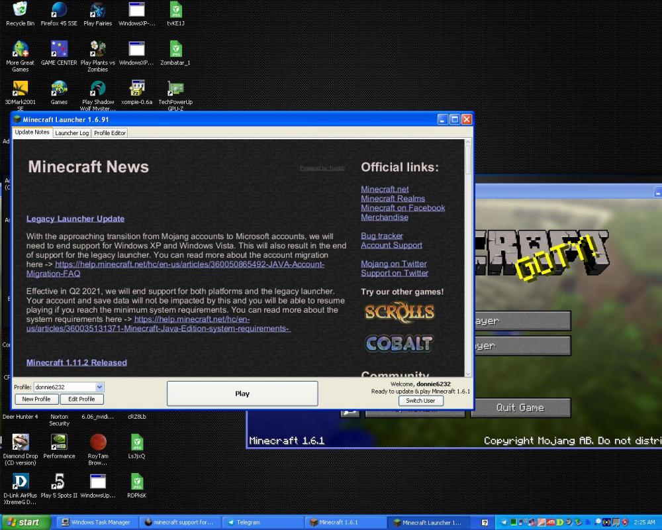
Task: Click the large Play button
Action: (x=242, y=394)
